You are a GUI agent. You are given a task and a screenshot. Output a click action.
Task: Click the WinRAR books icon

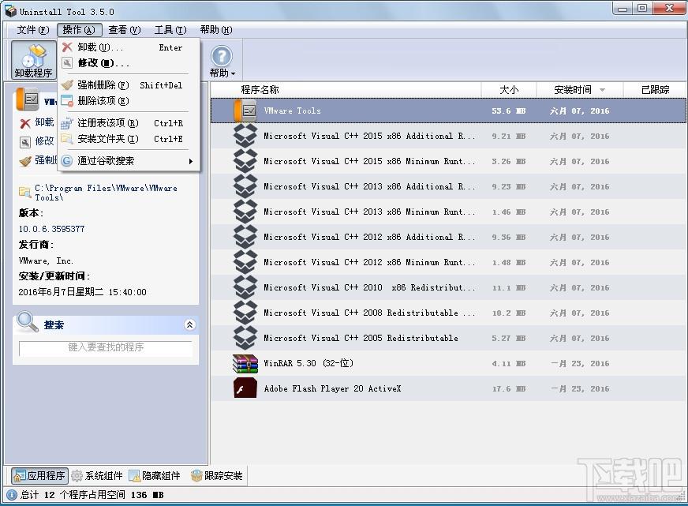[x=245, y=363]
